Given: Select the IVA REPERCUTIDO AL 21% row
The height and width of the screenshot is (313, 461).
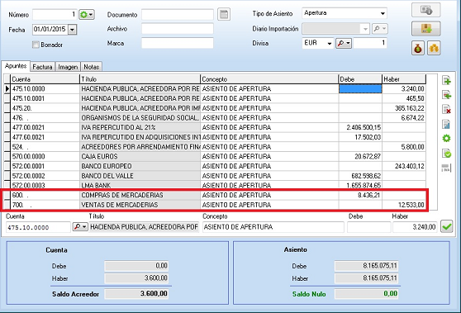Looking at the screenshot, I should click(215, 127).
